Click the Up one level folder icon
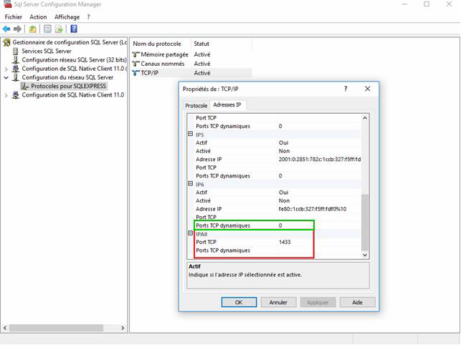 (x=33, y=29)
